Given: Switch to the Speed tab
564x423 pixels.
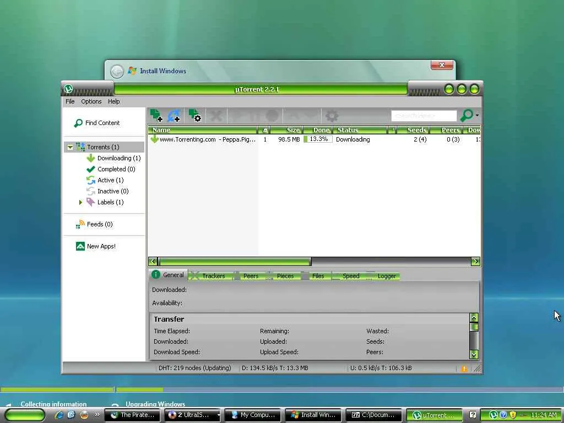Looking at the screenshot, I should 347,276.
